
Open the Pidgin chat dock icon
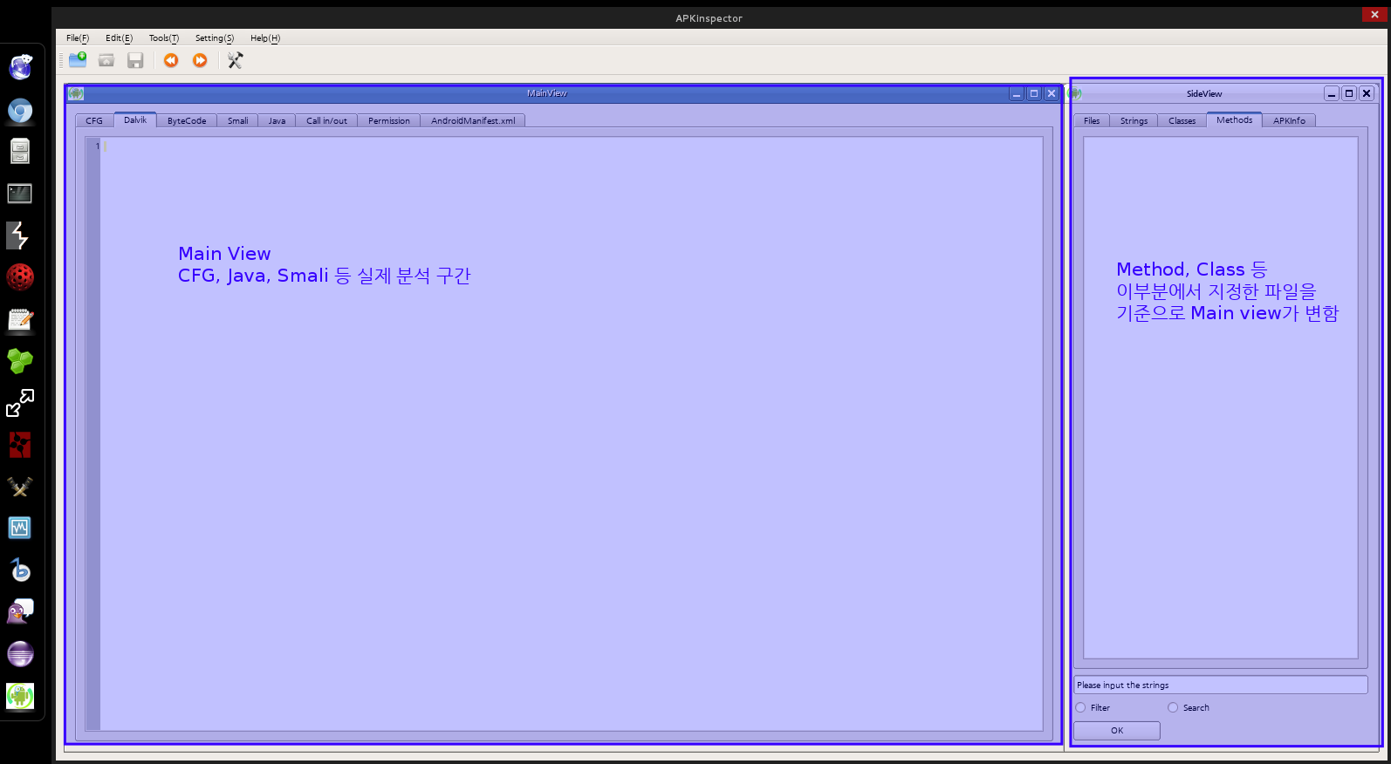20,611
